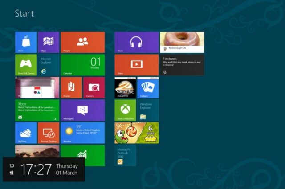The width and height of the screenshot is (285, 189).
Task: Open the Camera tile
Action: pos(94,87)
